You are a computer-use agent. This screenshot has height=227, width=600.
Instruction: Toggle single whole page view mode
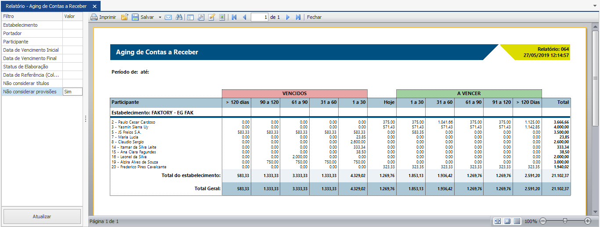tap(507, 221)
